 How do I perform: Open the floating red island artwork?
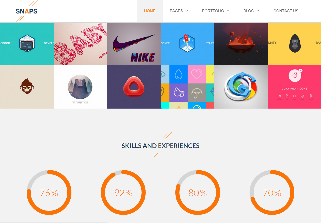241,44
